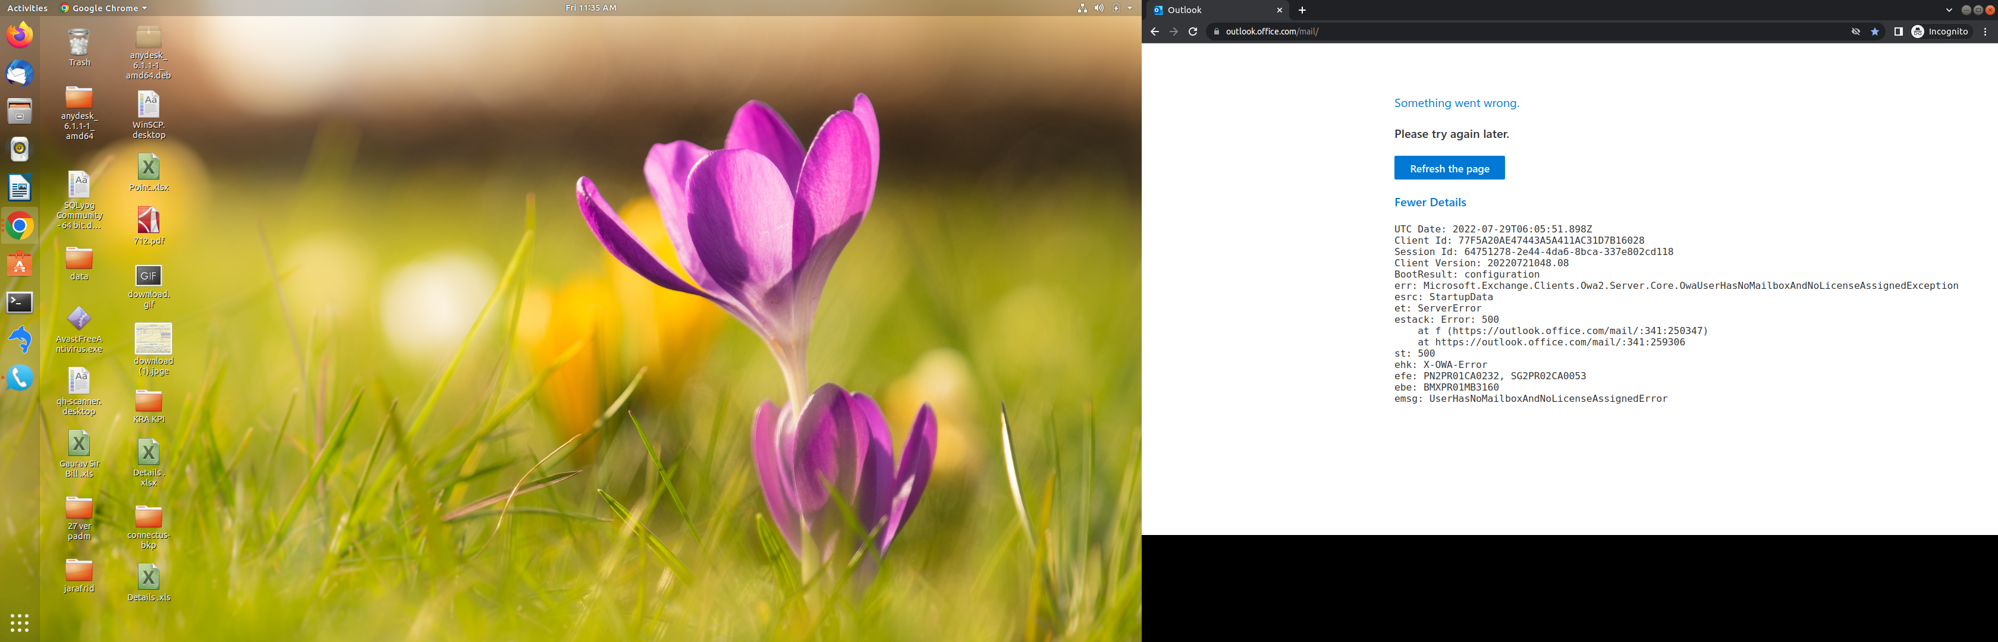Image resolution: width=1998 pixels, height=642 pixels.
Task: Switch to the Outlook browser tab
Action: pos(1215,10)
